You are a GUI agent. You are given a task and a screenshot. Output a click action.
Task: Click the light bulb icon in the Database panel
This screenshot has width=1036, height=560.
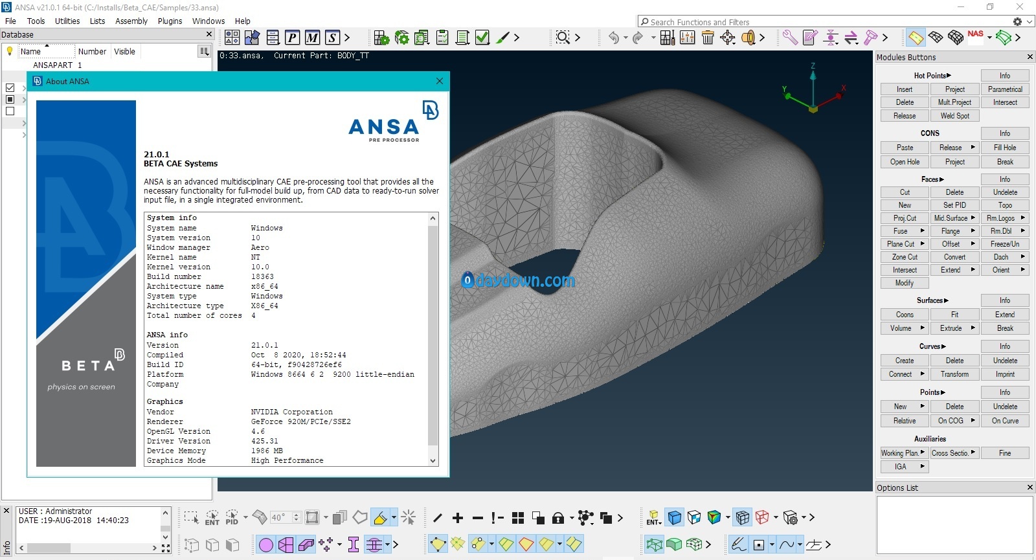(10, 51)
